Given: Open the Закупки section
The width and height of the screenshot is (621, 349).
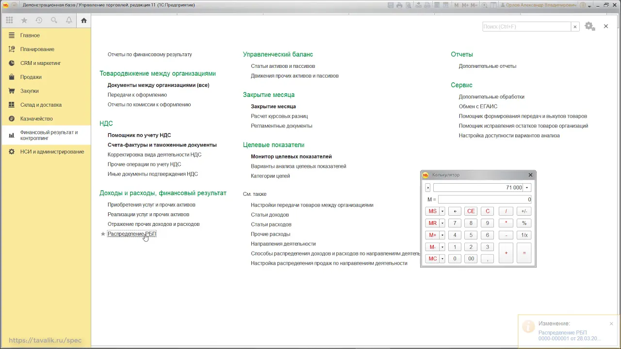Looking at the screenshot, I should pyautogui.click(x=45, y=91).
